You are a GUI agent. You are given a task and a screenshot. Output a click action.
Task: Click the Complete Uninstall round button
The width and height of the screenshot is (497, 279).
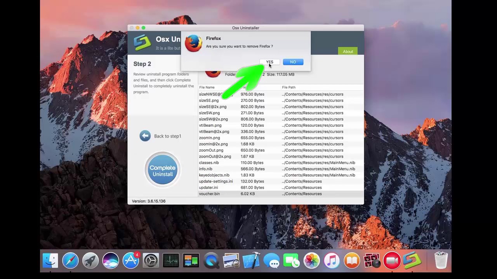[x=163, y=170]
